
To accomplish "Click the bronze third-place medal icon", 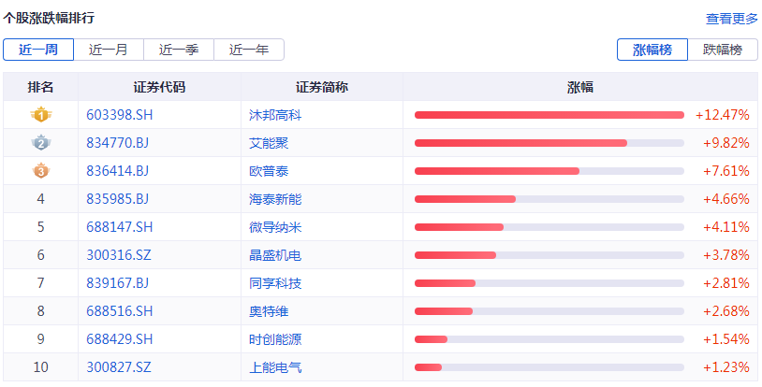I will (40, 171).
